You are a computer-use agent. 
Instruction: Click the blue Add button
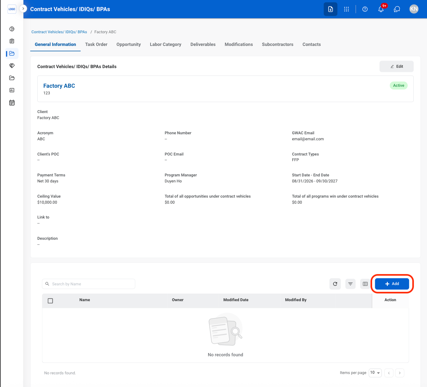[x=392, y=284]
